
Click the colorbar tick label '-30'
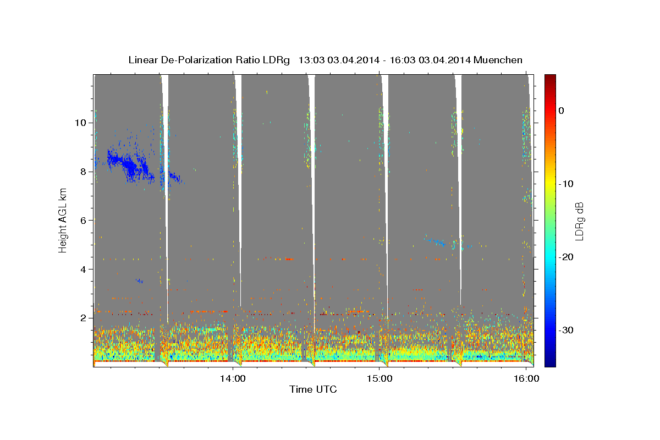click(566, 330)
